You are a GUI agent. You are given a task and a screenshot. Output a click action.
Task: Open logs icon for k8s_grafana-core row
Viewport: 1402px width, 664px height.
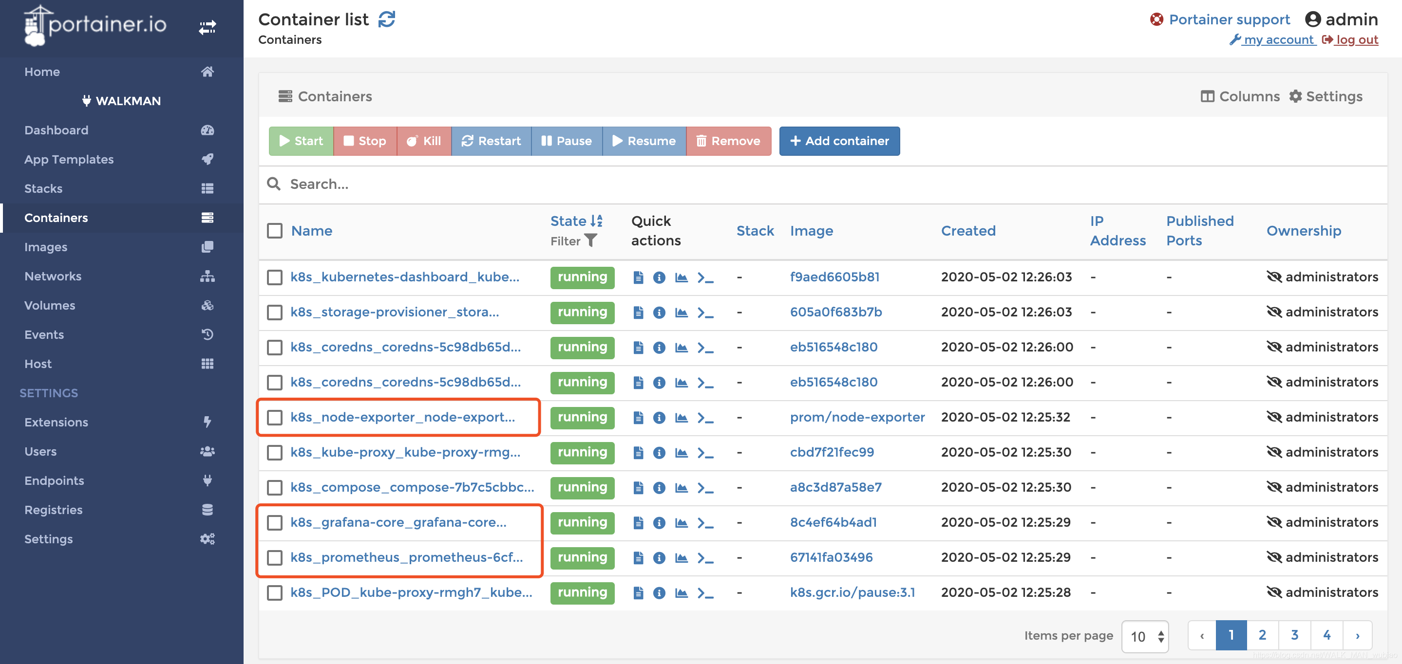coord(639,523)
